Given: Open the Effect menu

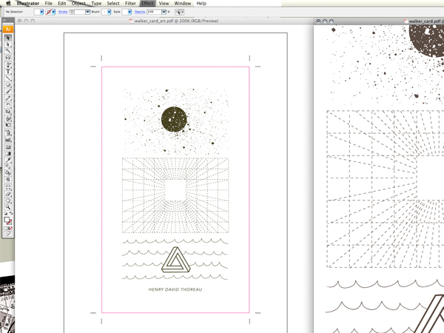Looking at the screenshot, I should (x=147, y=4).
